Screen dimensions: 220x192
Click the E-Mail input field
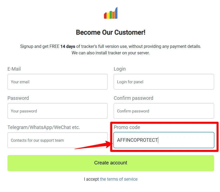click(57, 82)
